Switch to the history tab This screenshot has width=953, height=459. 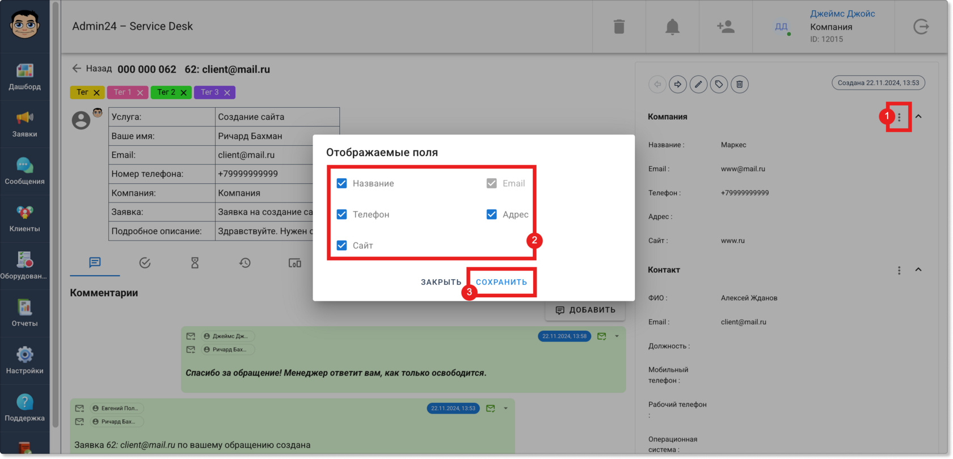(245, 263)
